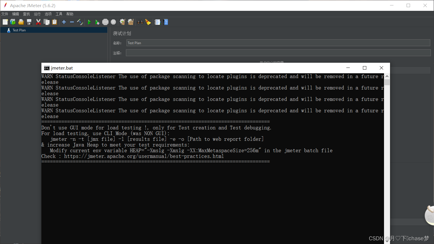Cut the selection using the scissors icon
Image resolution: width=434 pixels, height=244 pixels.
(x=38, y=22)
